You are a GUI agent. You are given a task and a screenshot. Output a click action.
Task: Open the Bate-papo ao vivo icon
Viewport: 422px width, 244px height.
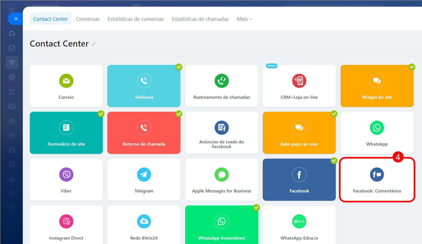pos(299,128)
